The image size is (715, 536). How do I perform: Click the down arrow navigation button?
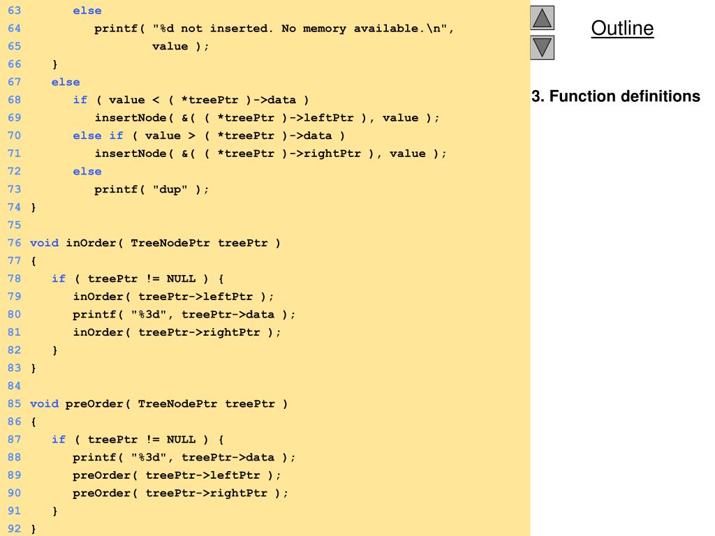point(542,47)
